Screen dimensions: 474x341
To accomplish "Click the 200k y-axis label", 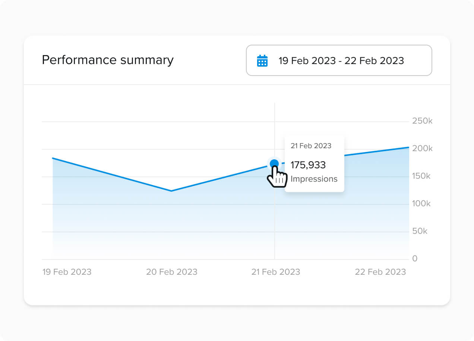I will coord(422,149).
